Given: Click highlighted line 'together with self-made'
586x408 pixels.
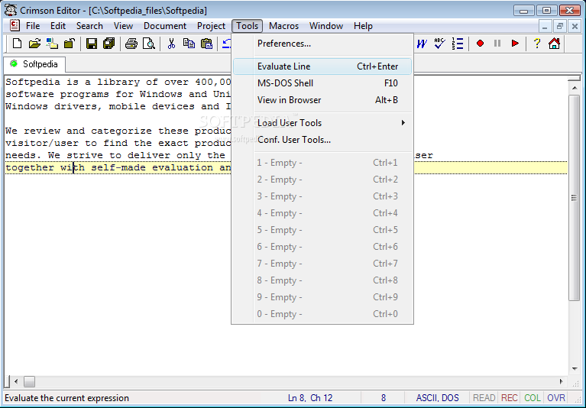Looking at the screenshot, I should (118, 167).
